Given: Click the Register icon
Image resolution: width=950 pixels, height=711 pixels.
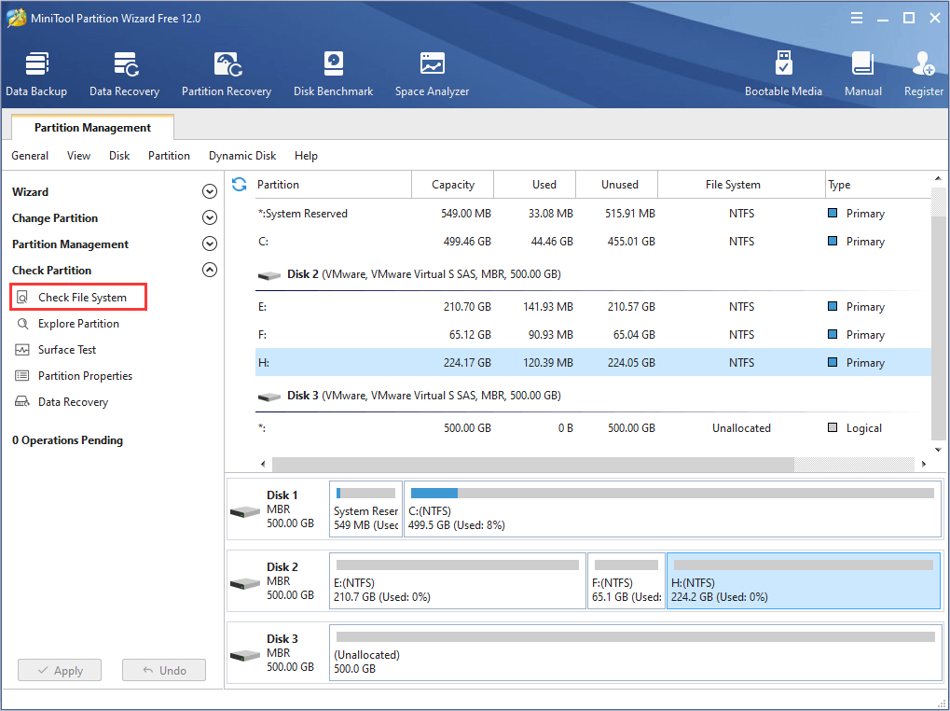Looking at the screenshot, I should (923, 74).
